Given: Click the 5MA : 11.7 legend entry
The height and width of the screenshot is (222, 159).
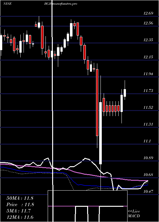Looking at the screenshot, I should pos(18,211).
